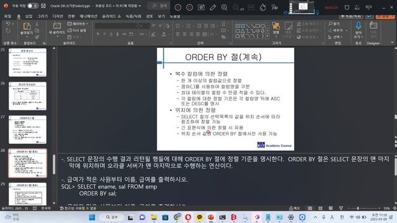Open the Insert ribbon tab
This screenshot has height=223, width=397.
click(29, 16)
